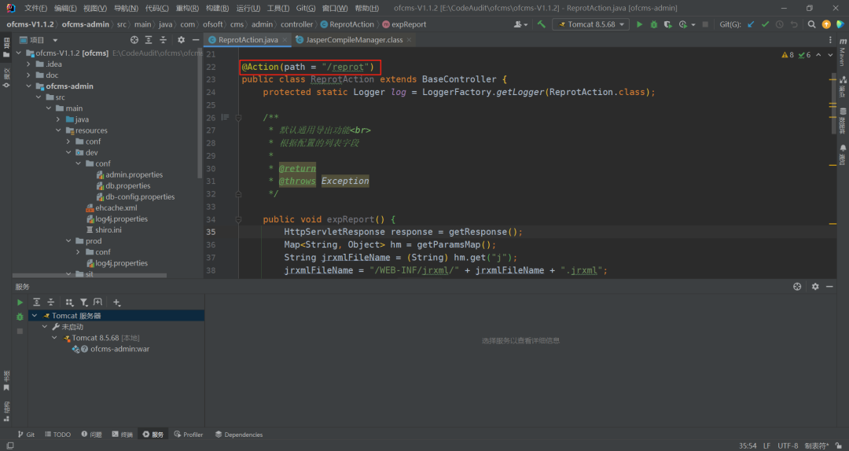The height and width of the screenshot is (451, 849).
Task: Click LF line separator in status bar
Action: coord(766,446)
